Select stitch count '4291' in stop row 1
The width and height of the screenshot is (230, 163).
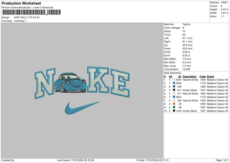179,80
